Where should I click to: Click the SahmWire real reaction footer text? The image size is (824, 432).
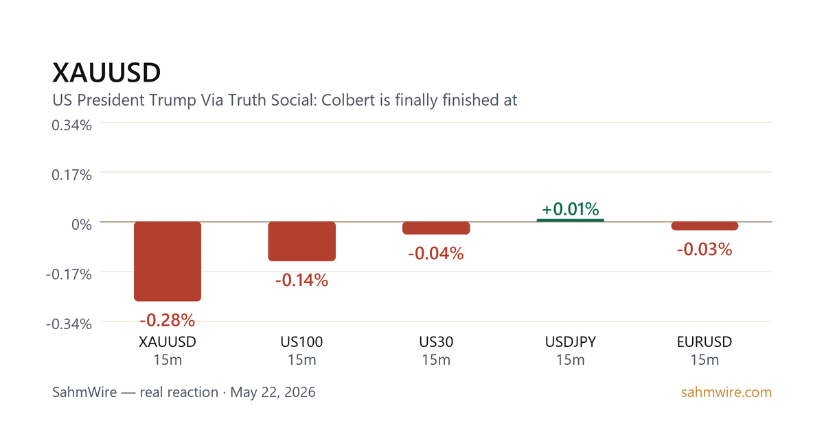(184, 393)
